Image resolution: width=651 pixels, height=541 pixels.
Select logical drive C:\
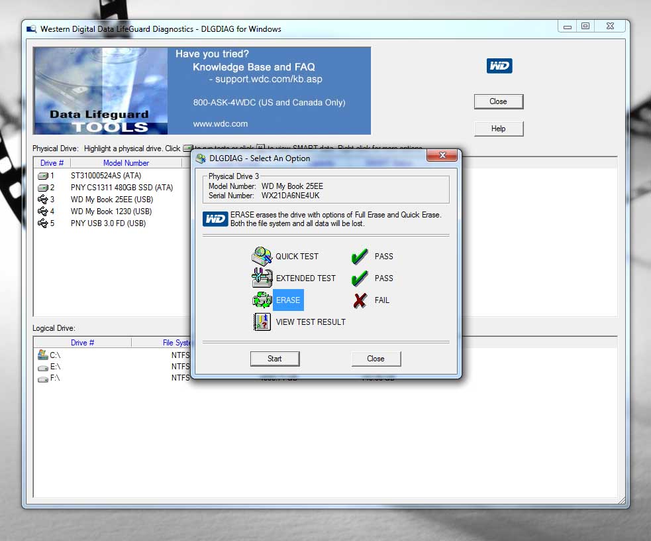tap(55, 355)
